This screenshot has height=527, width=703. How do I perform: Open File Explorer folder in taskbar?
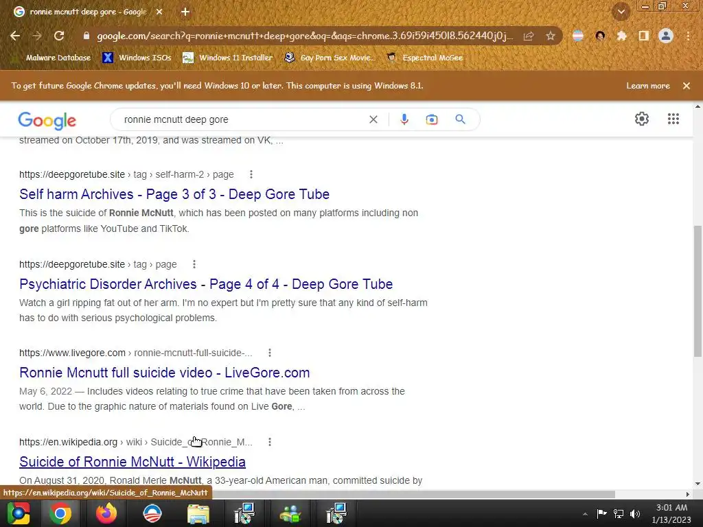click(198, 513)
